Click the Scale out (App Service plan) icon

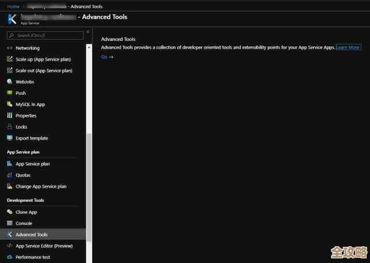click(x=10, y=70)
